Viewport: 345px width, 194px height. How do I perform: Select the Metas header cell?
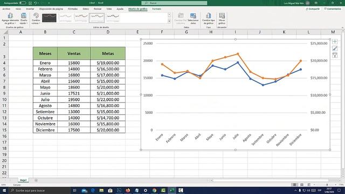[x=108, y=53]
